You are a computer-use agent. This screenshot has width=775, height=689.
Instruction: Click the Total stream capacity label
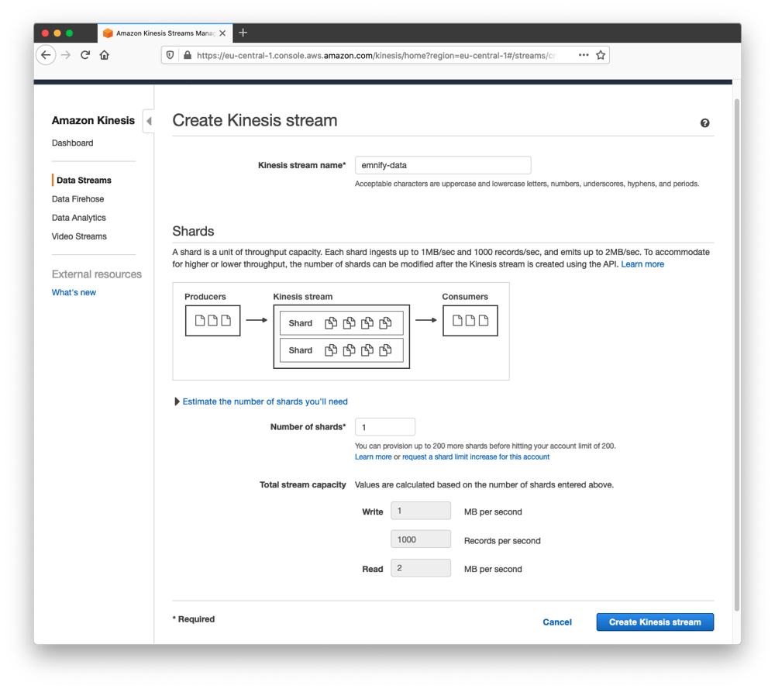coord(303,484)
